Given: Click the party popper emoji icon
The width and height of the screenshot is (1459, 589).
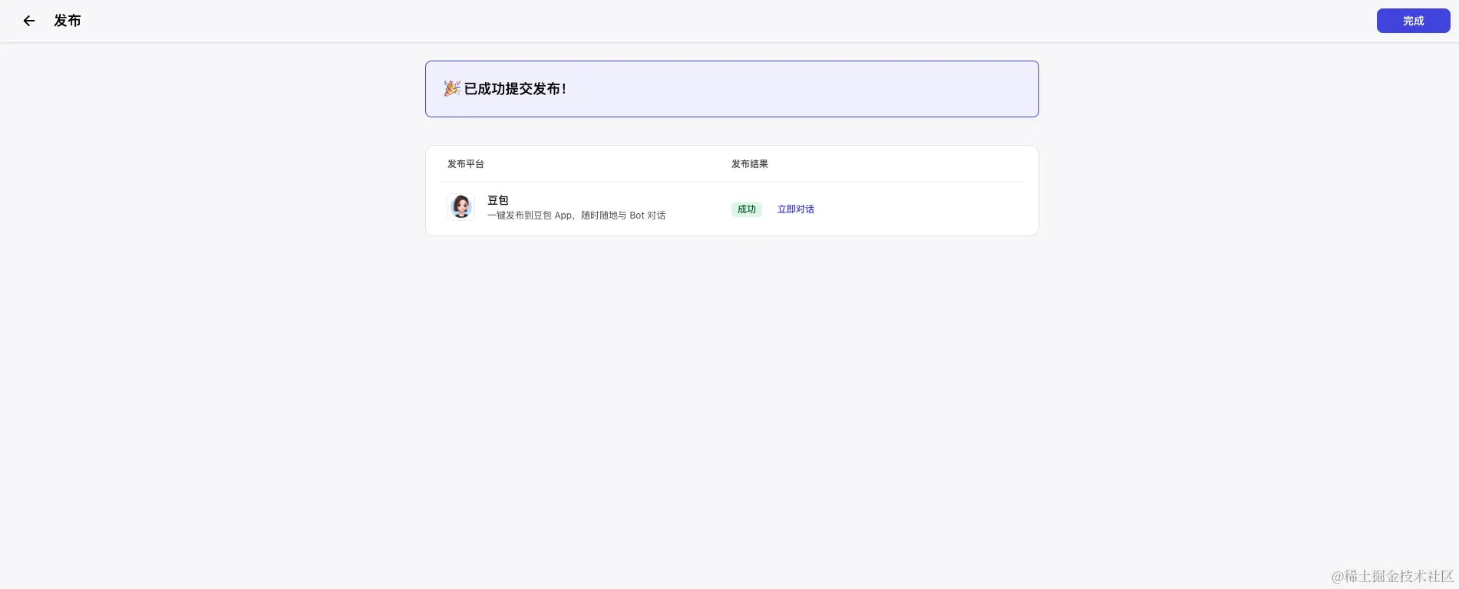Looking at the screenshot, I should pyautogui.click(x=452, y=89).
